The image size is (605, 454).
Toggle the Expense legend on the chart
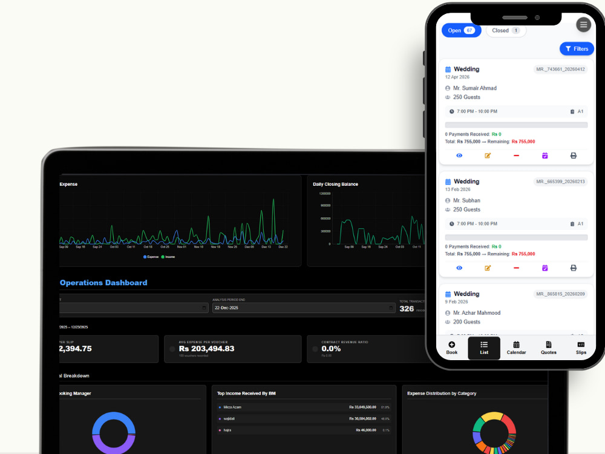point(151,257)
